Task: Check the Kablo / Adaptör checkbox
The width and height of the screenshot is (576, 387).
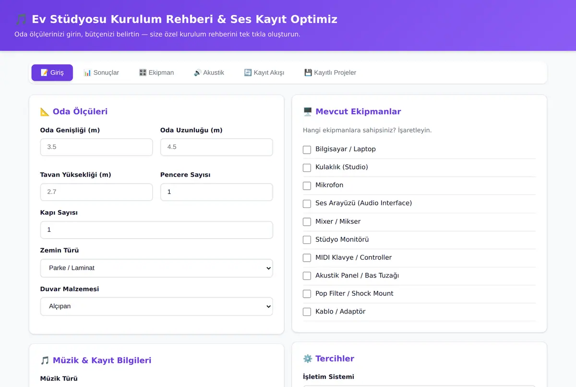Action: pyautogui.click(x=307, y=312)
